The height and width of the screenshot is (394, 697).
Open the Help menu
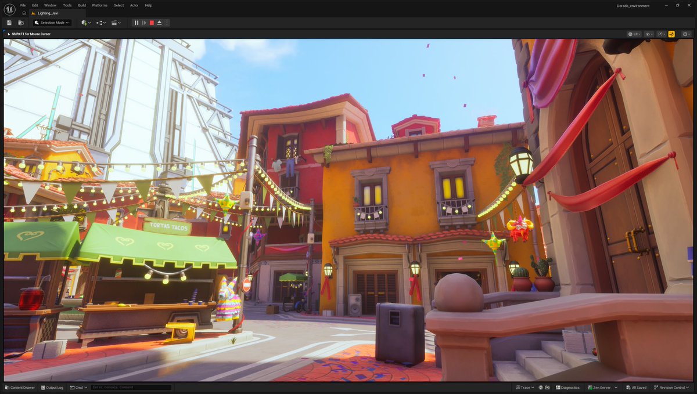[x=149, y=5]
